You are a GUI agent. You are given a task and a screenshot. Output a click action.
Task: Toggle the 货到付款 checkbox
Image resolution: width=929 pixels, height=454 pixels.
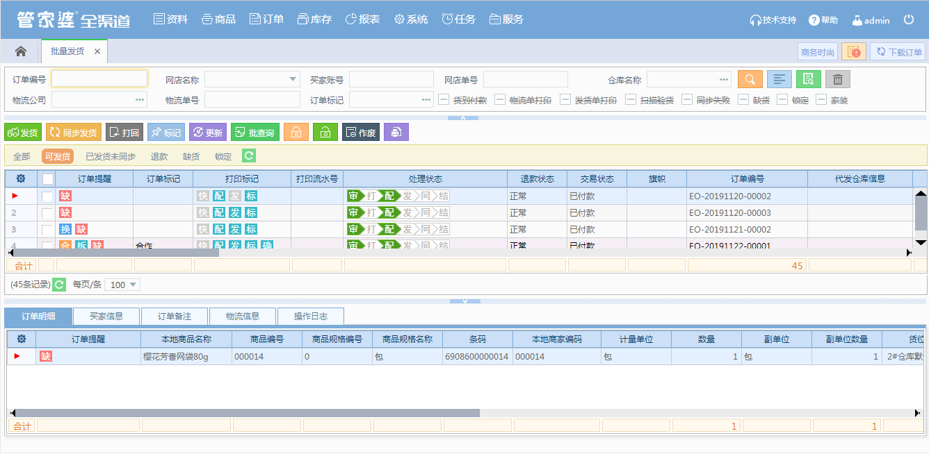point(444,100)
